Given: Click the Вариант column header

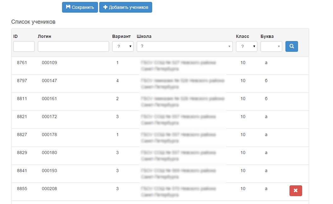Looking at the screenshot, I should 121,36.
